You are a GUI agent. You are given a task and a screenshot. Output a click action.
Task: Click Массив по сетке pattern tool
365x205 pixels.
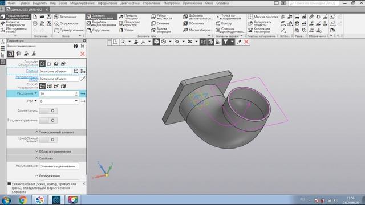tap(263, 17)
